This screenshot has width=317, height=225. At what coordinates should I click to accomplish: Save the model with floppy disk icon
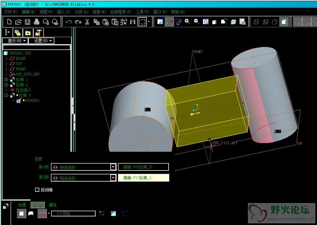pos(28,22)
